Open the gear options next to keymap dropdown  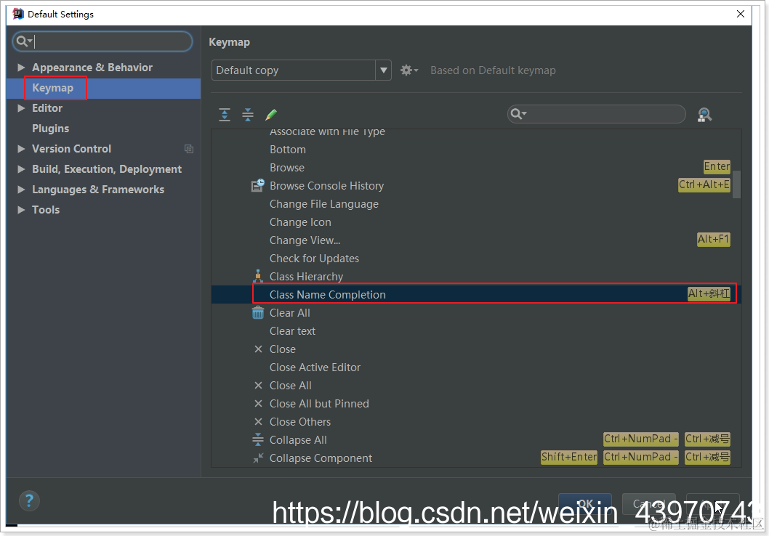pos(409,70)
